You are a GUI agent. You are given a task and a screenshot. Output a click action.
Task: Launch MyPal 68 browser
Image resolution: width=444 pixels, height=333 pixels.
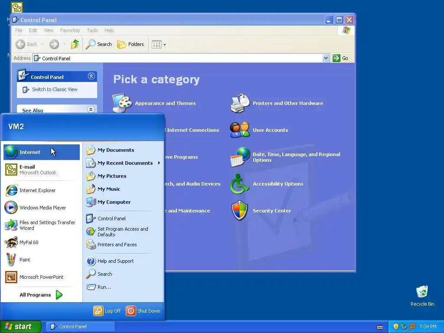pyautogui.click(x=42, y=242)
